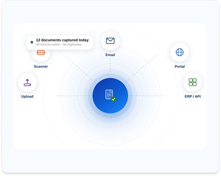Click the "Email" label
Screen dimensions: 221x176
pyautogui.click(x=110, y=55)
